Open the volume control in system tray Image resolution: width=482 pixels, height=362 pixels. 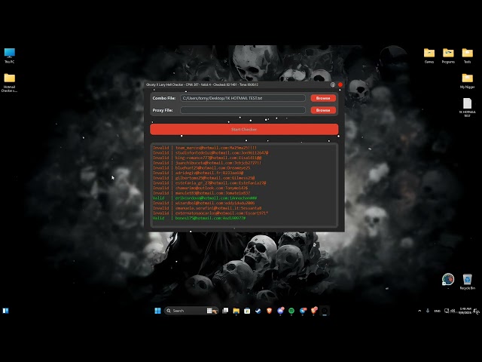coord(453,311)
